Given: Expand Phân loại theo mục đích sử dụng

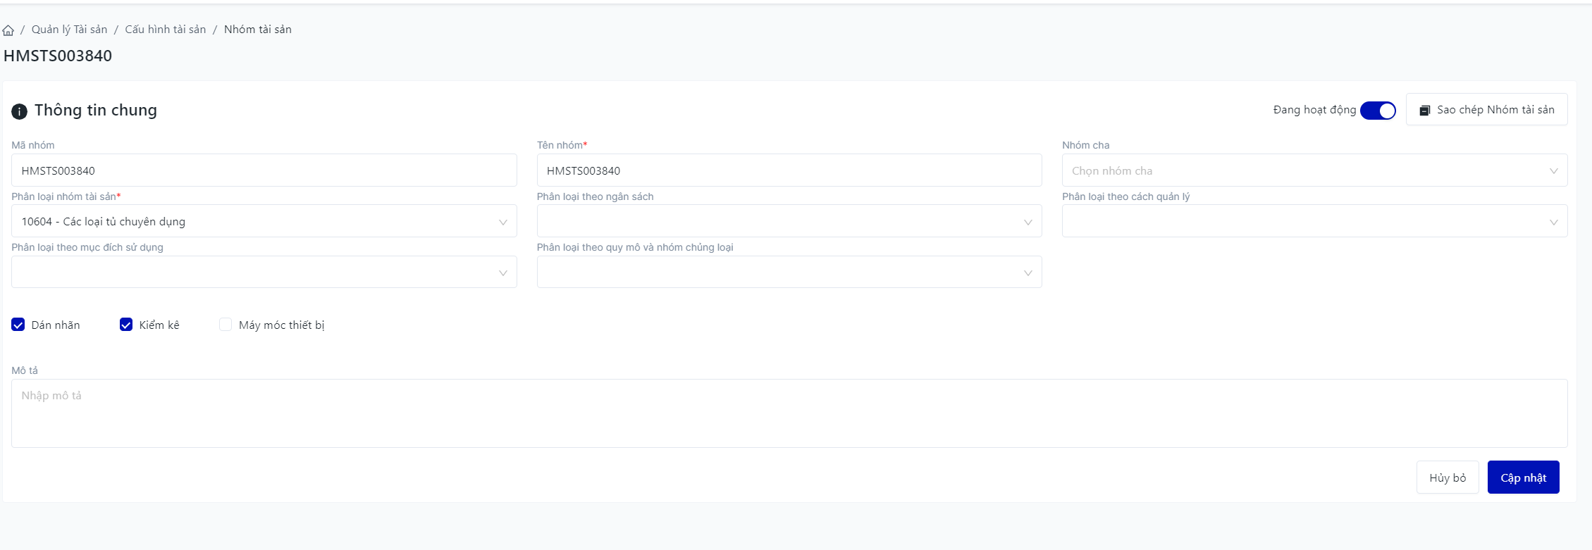Looking at the screenshot, I should tap(264, 273).
